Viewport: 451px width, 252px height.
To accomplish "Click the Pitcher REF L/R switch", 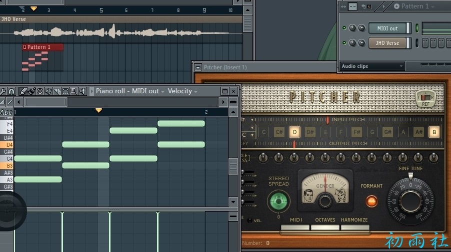I will (x=425, y=98).
